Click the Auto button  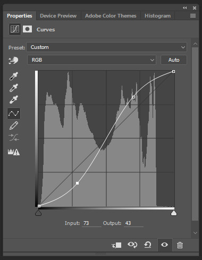click(174, 60)
